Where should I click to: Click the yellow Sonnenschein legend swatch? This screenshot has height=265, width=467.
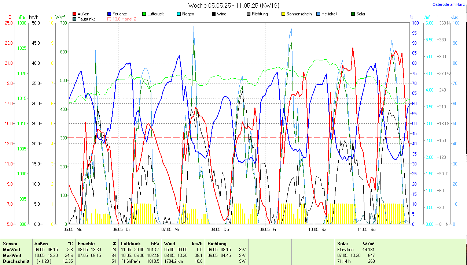(283, 14)
